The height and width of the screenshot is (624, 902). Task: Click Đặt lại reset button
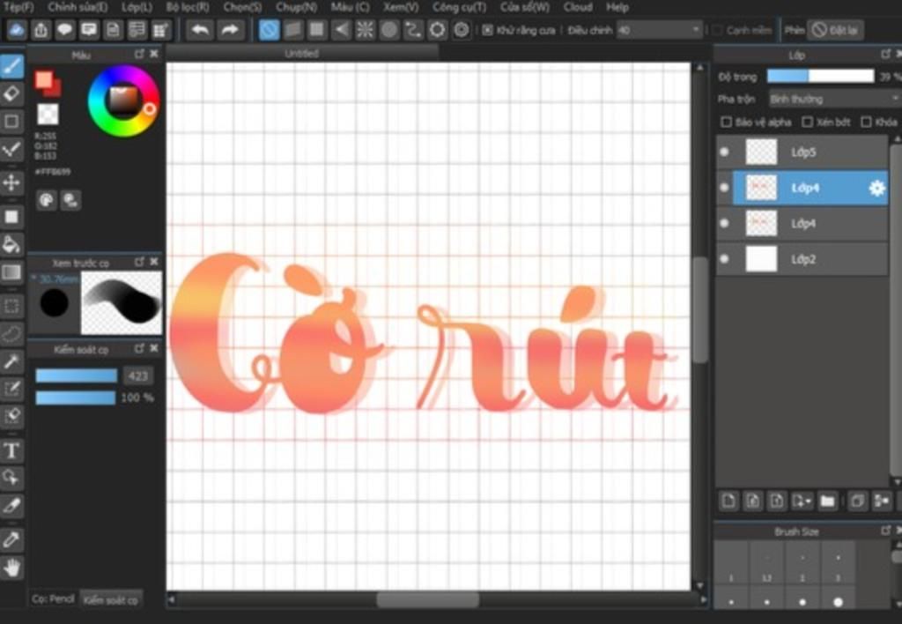coord(835,30)
